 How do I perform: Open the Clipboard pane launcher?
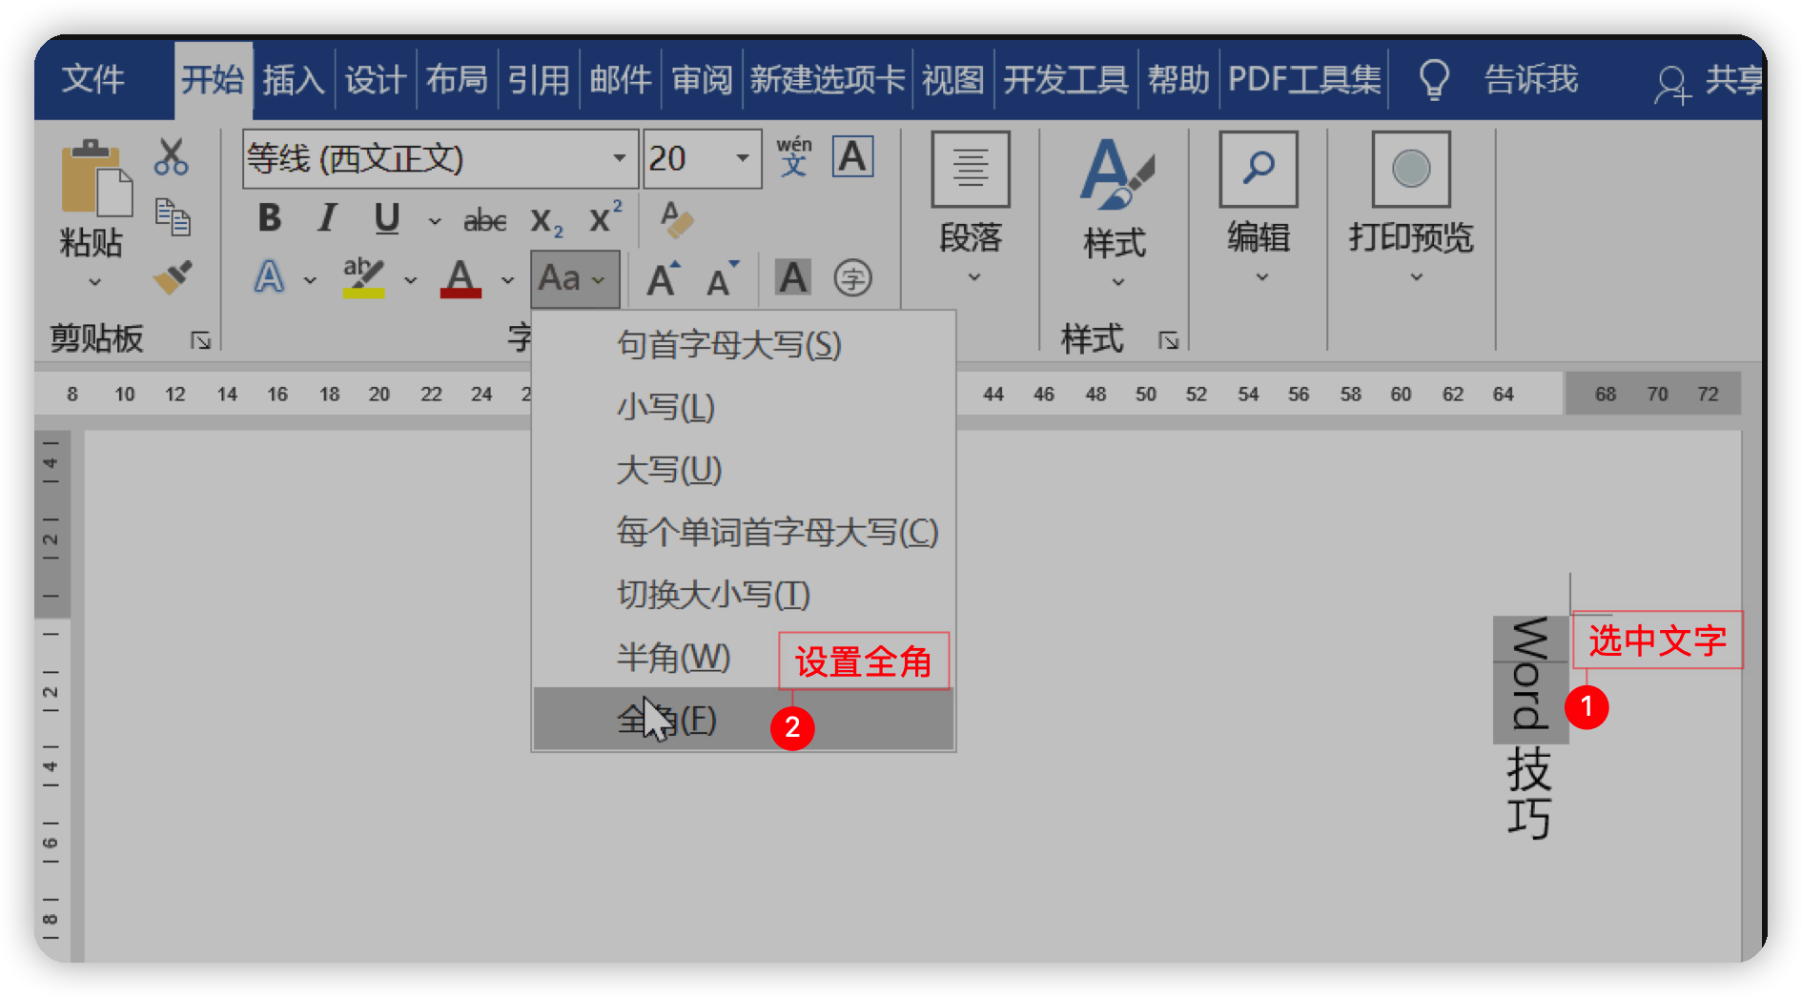(200, 340)
